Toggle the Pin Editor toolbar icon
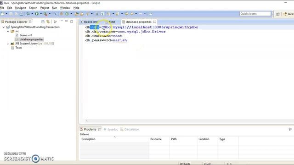The image size is (294, 165). click(151, 14)
